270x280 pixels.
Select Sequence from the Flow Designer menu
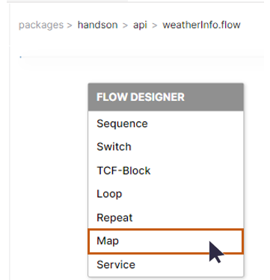click(166, 124)
